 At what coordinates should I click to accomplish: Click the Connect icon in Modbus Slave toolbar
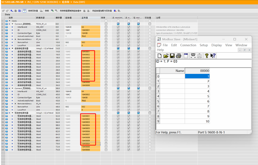(x=193, y=56)
